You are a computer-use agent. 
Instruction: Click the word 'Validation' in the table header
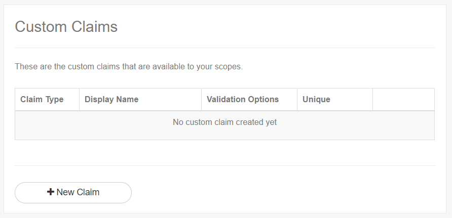225,100
